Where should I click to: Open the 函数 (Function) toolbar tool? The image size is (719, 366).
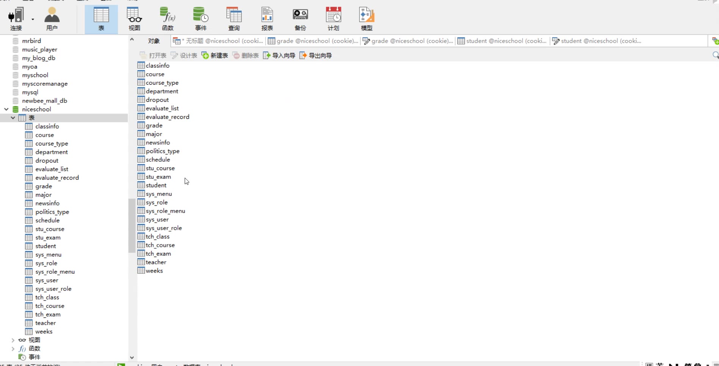coord(168,19)
